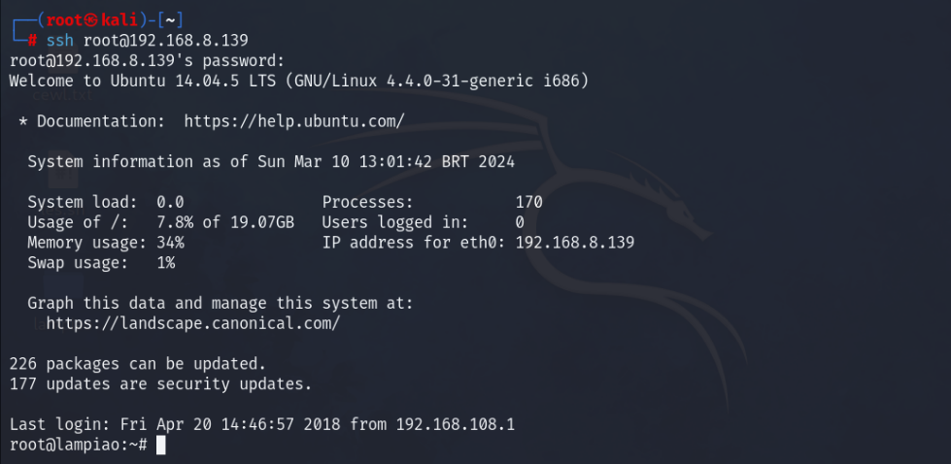Click the Swap usage 1% value
This screenshot has width=951, height=464.
pos(165,263)
